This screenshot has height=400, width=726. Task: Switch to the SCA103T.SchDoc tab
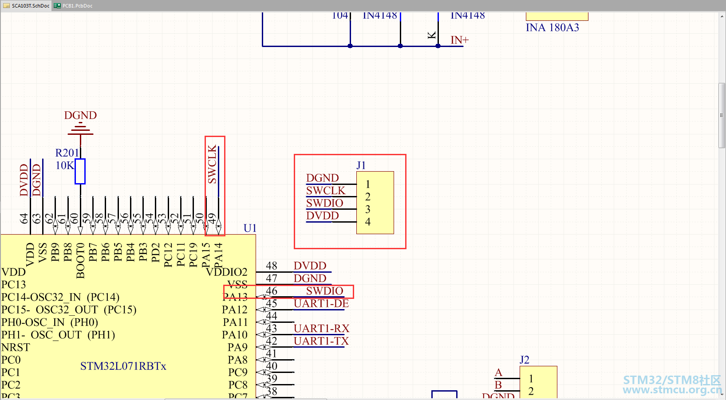click(x=26, y=6)
